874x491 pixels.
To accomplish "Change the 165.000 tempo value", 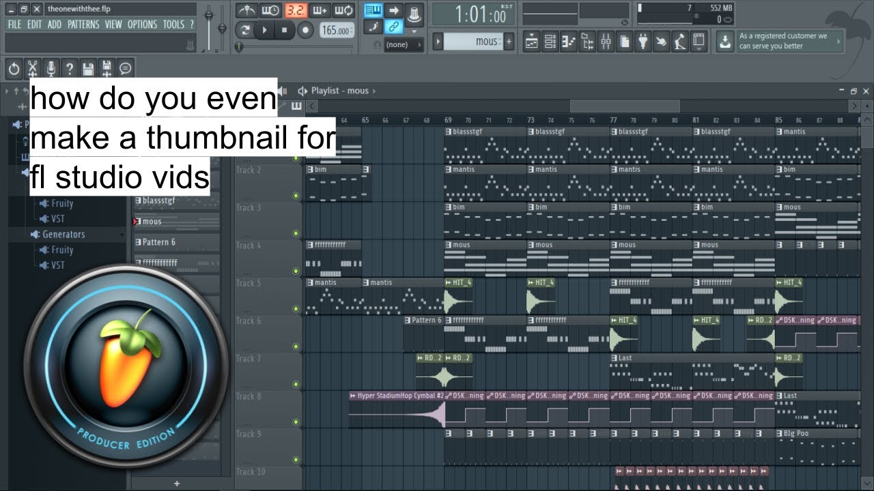I will (x=337, y=31).
